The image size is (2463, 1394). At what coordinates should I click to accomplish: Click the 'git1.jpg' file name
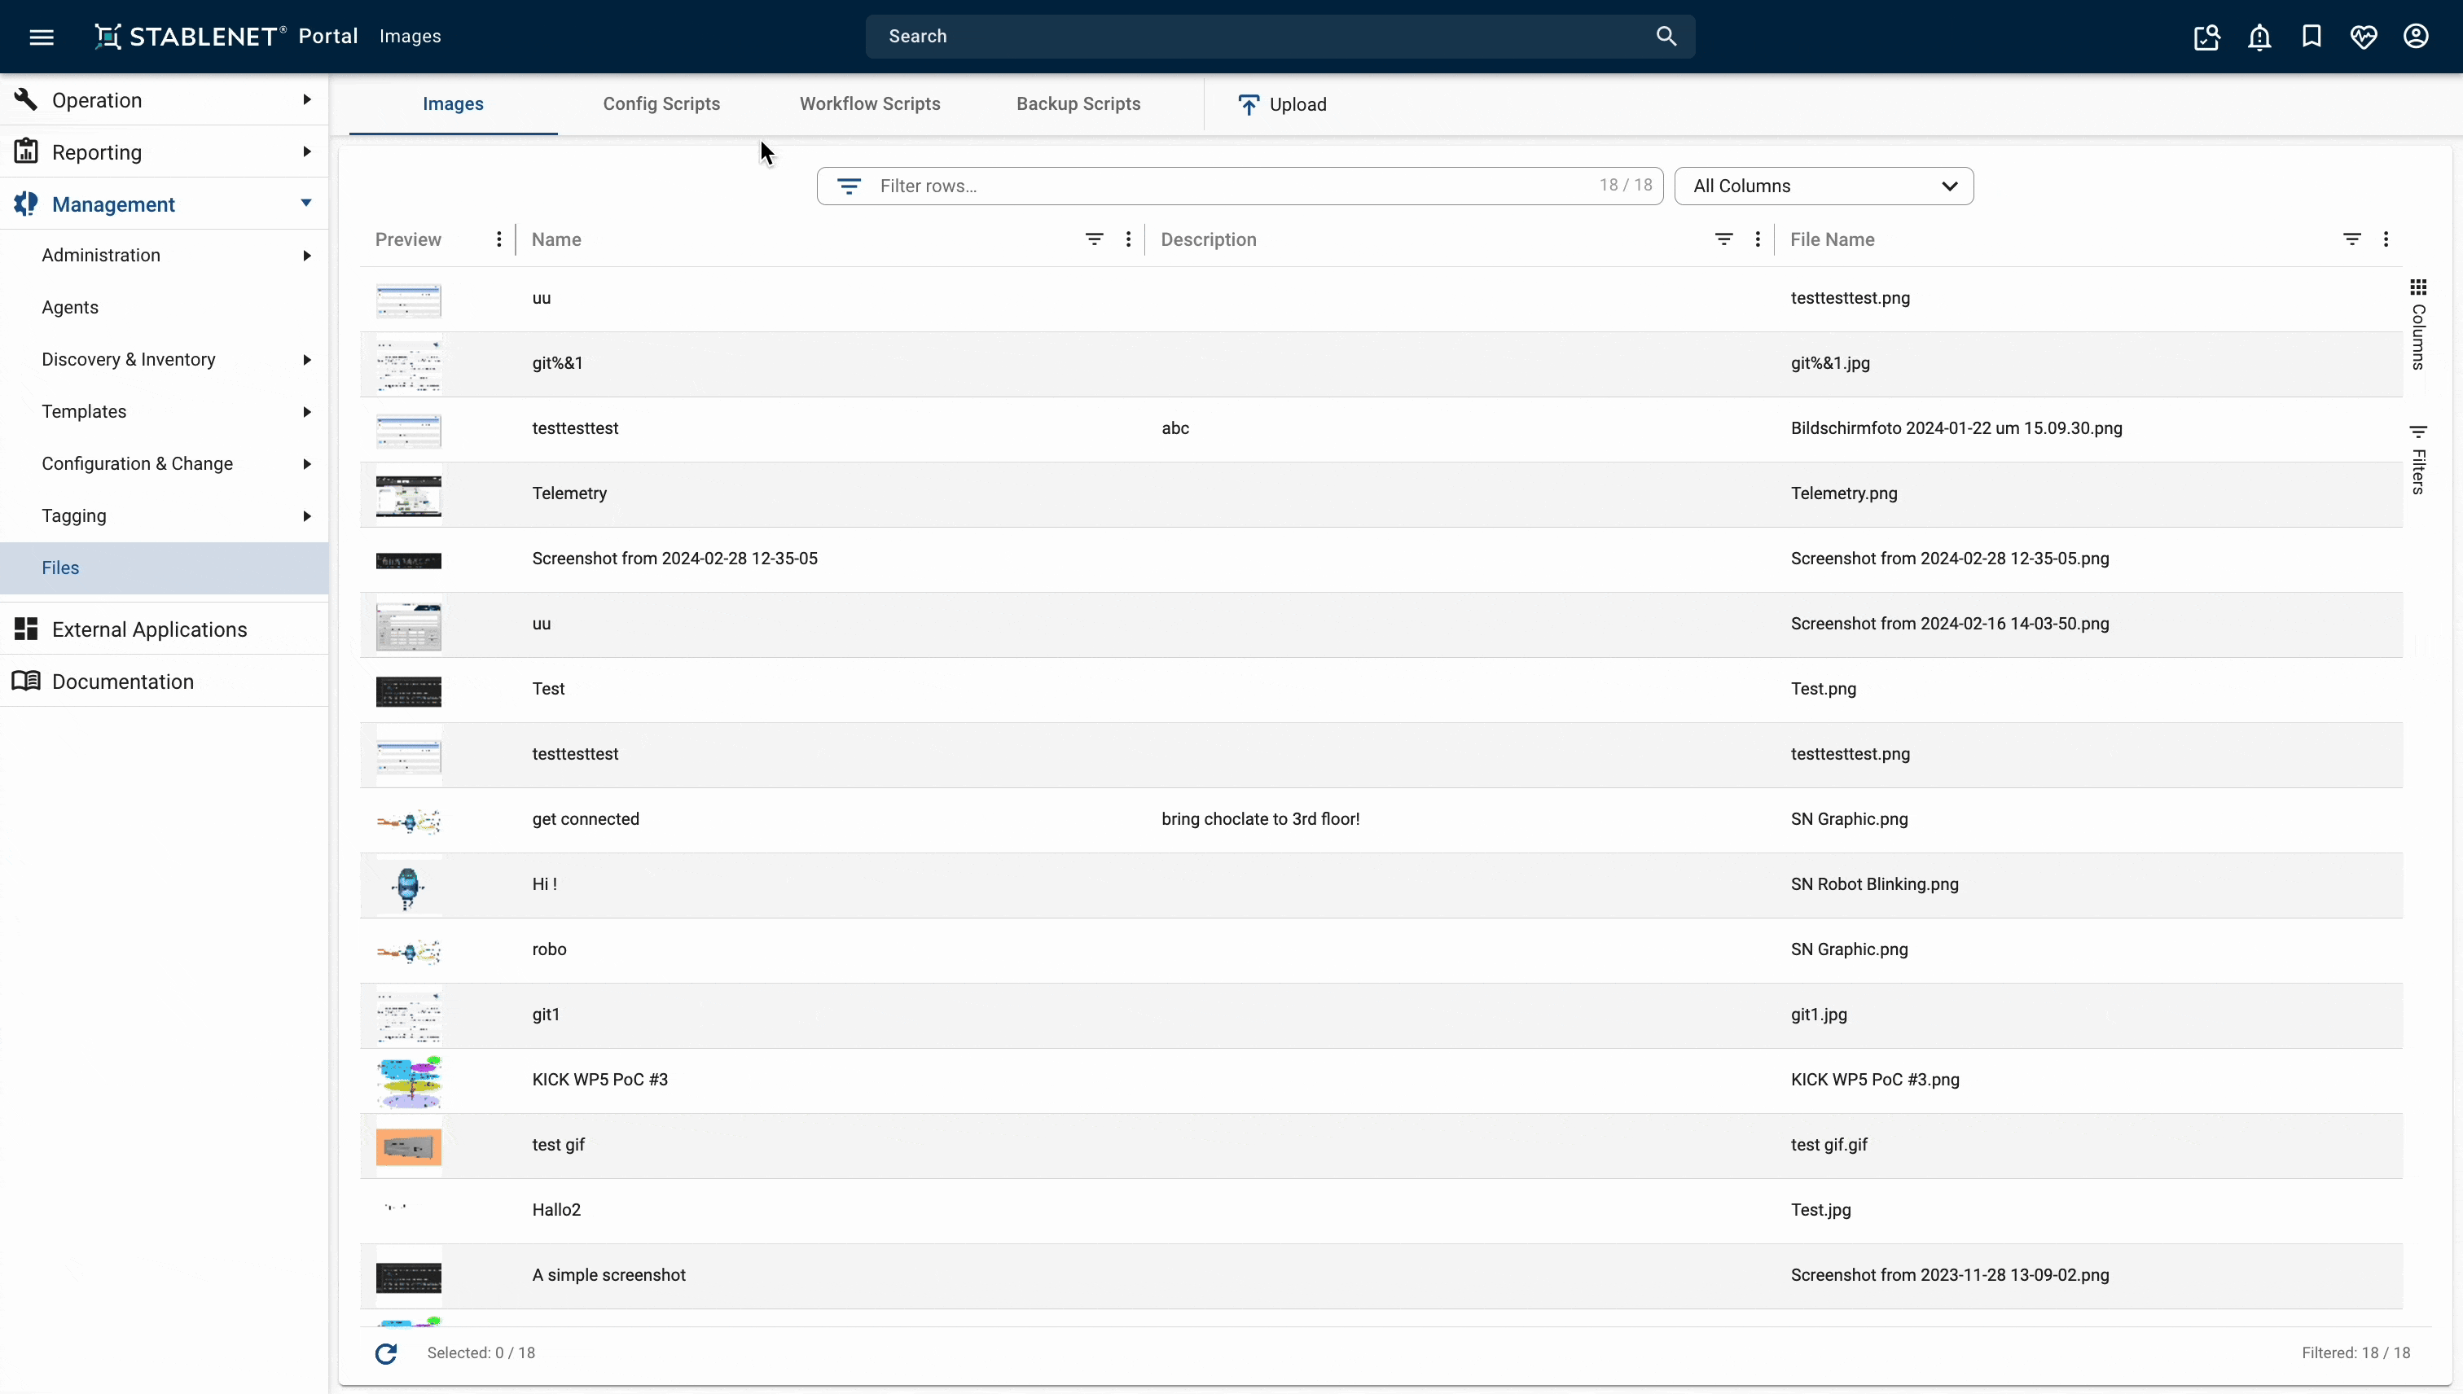tap(1819, 1014)
